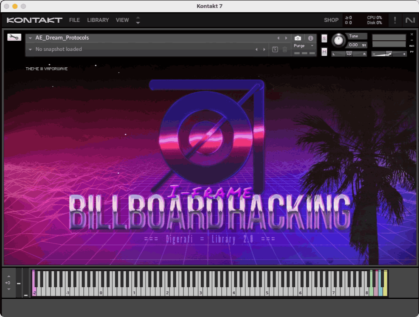Click the output volume slider
The height and width of the screenshot is (317, 419).
[389, 54]
